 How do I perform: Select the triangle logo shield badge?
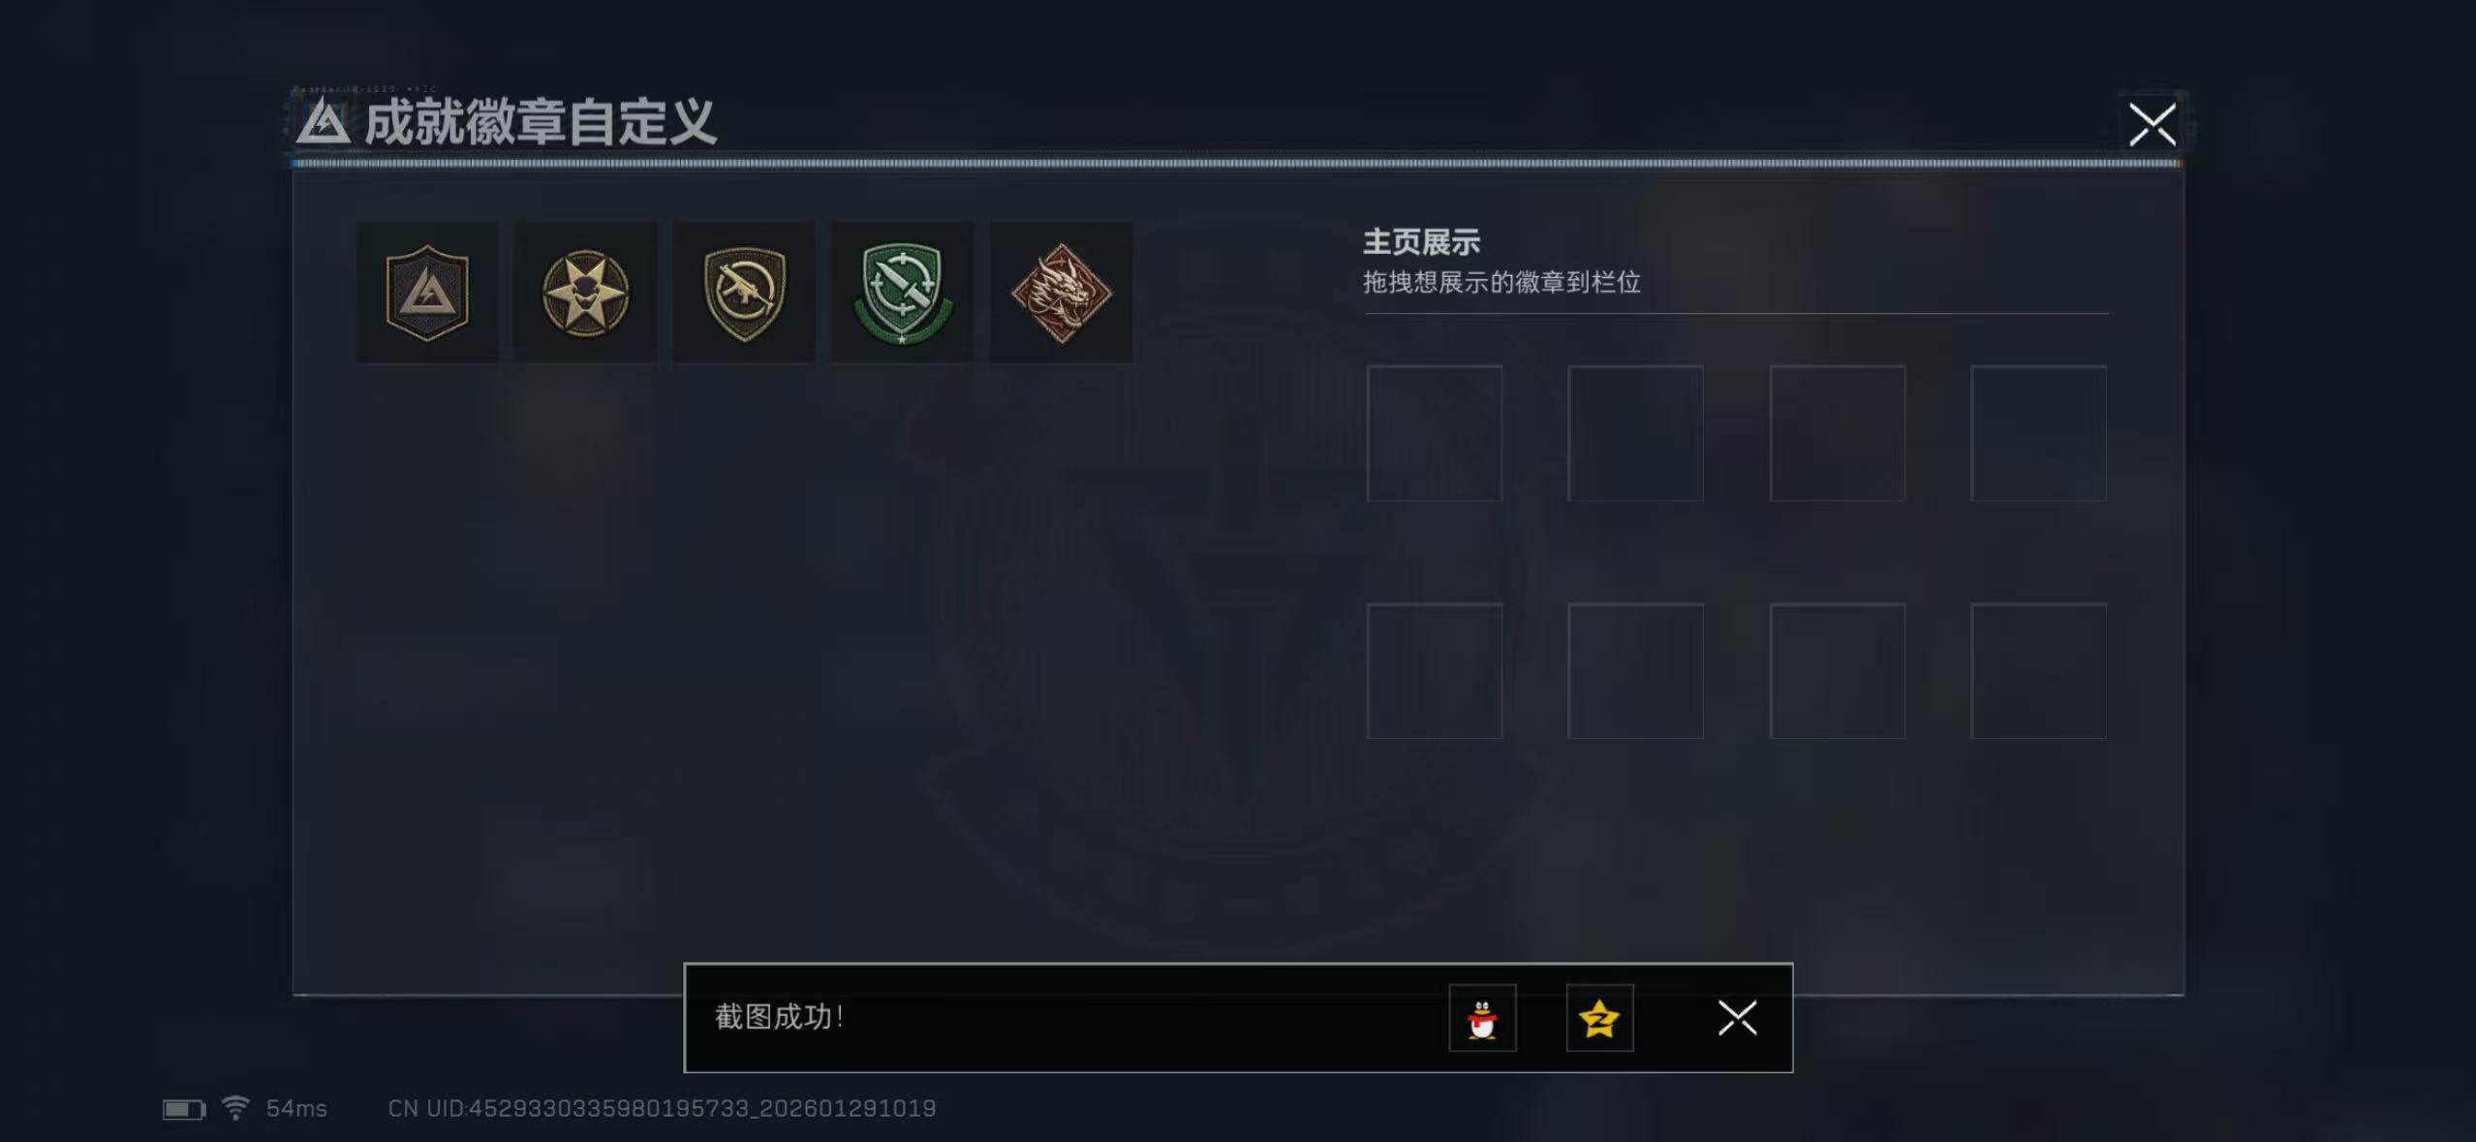point(427,293)
